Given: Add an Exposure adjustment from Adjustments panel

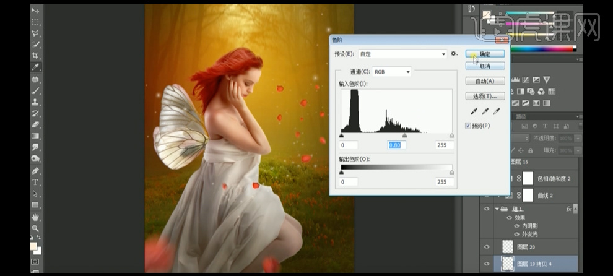Looking at the screenshot, I should [x=536, y=80].
